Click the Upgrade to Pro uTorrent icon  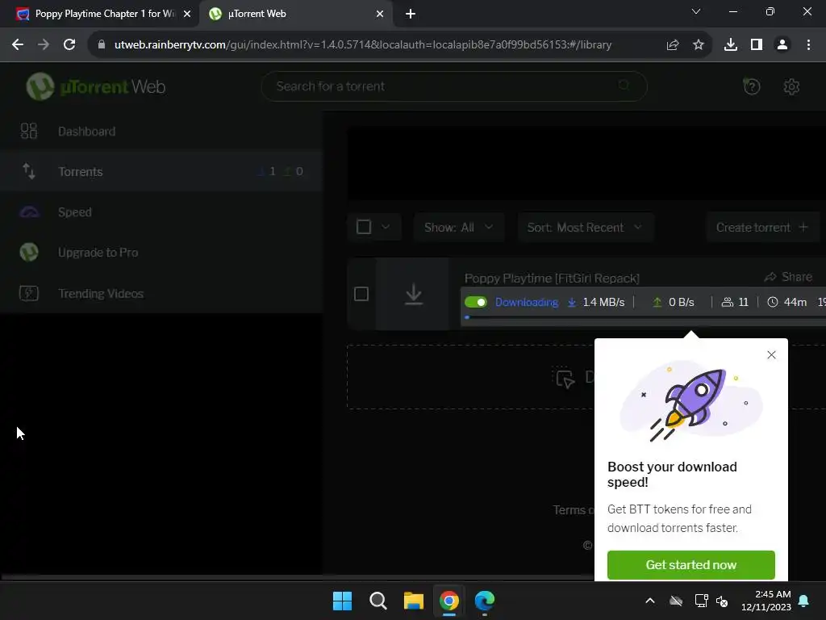(x=29, y=252)
